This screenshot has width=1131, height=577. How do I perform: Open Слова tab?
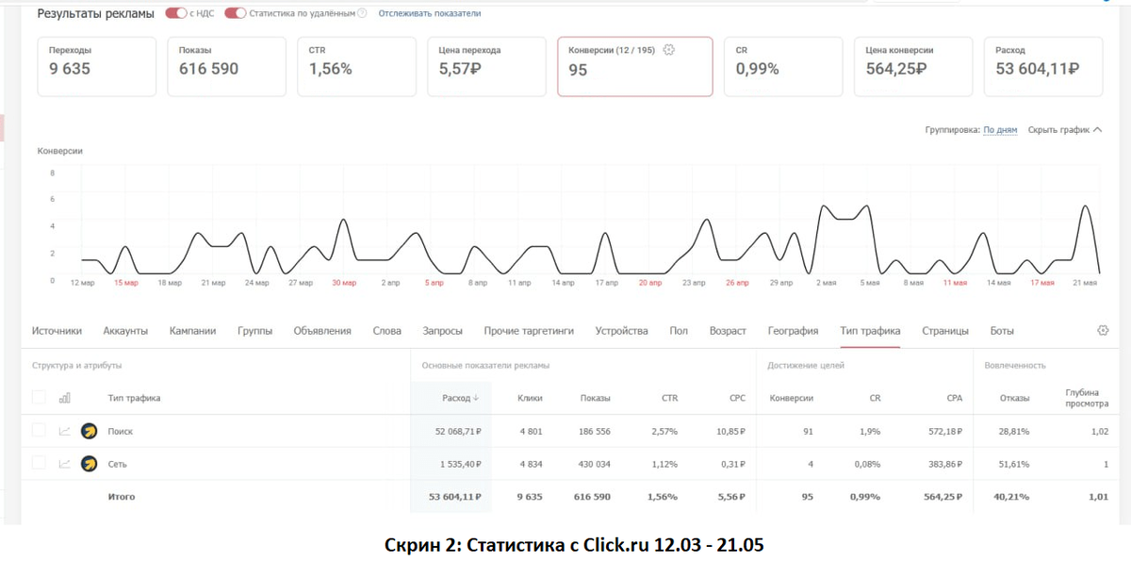(386, 331)
